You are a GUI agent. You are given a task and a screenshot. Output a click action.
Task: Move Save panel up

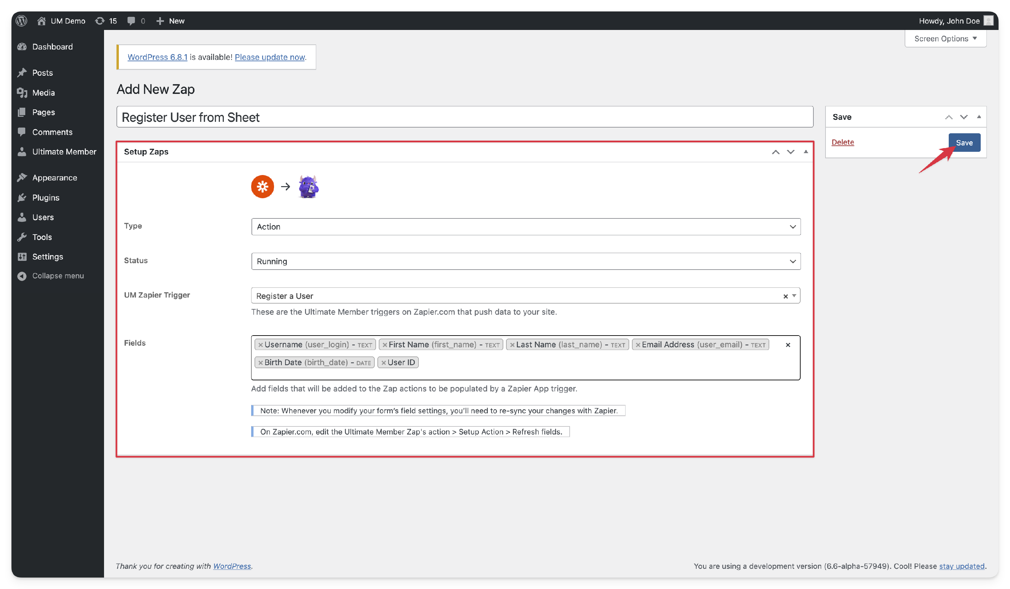point(948,117)
